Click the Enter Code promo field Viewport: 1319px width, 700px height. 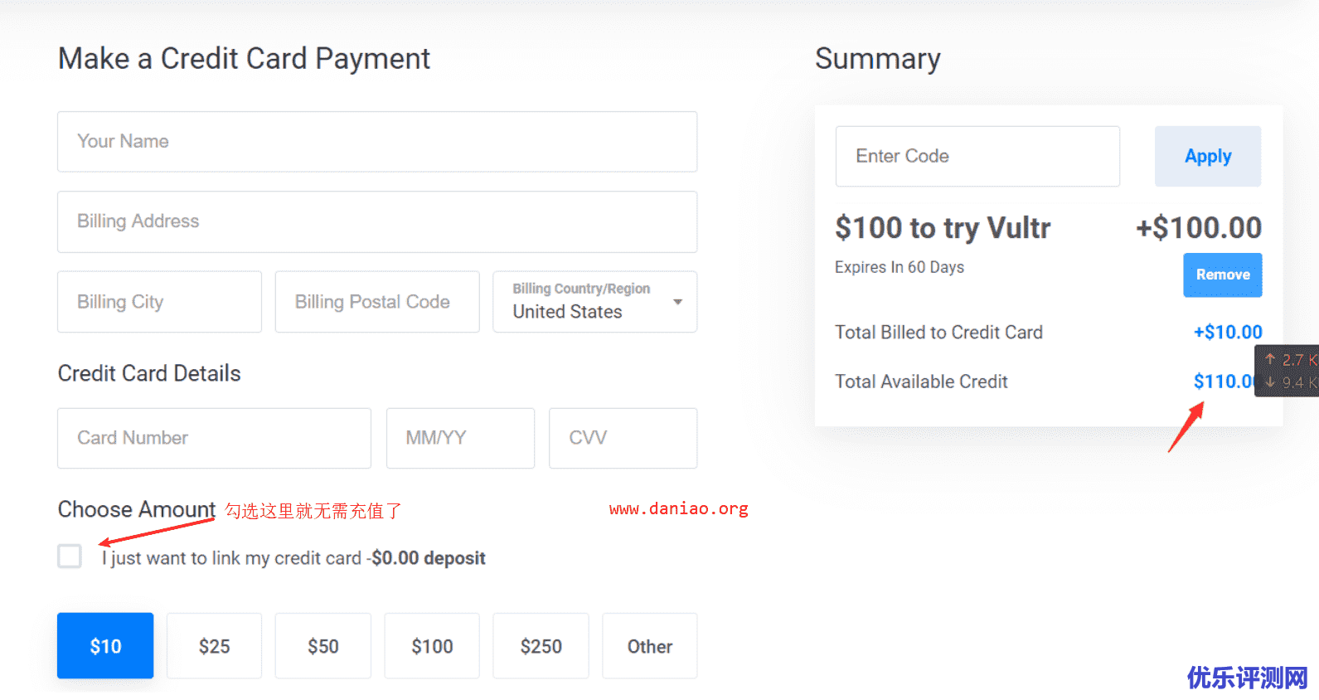point(977,157)
